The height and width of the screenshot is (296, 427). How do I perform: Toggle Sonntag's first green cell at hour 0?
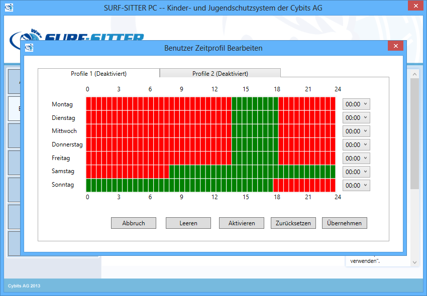pyautogui.click(x=89, y=185)
